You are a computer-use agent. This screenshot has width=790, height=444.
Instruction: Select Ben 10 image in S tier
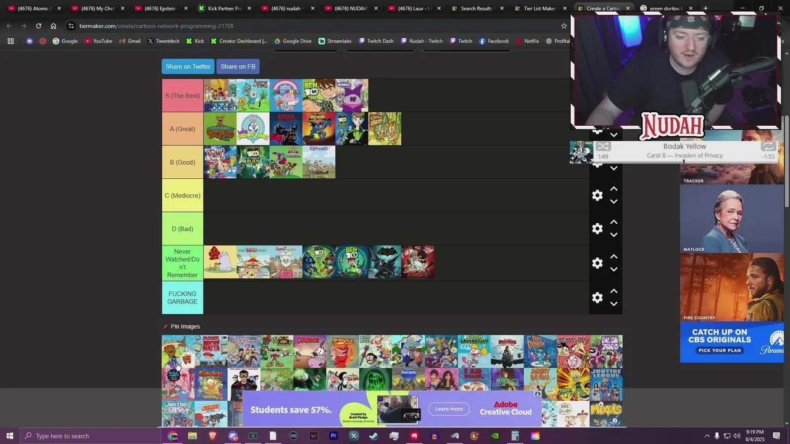point(318,96)
